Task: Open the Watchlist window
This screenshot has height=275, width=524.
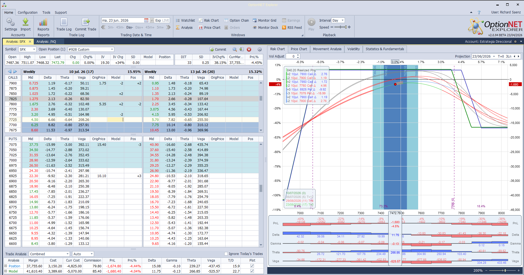Action: (x=185, y=20)
